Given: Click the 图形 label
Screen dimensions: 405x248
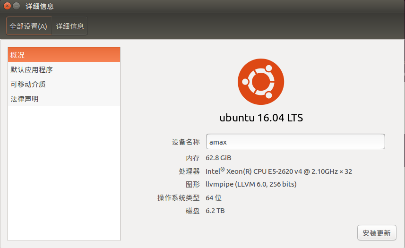Looking at the screenshot, I should pyautogui.click(x=193, y=184).
